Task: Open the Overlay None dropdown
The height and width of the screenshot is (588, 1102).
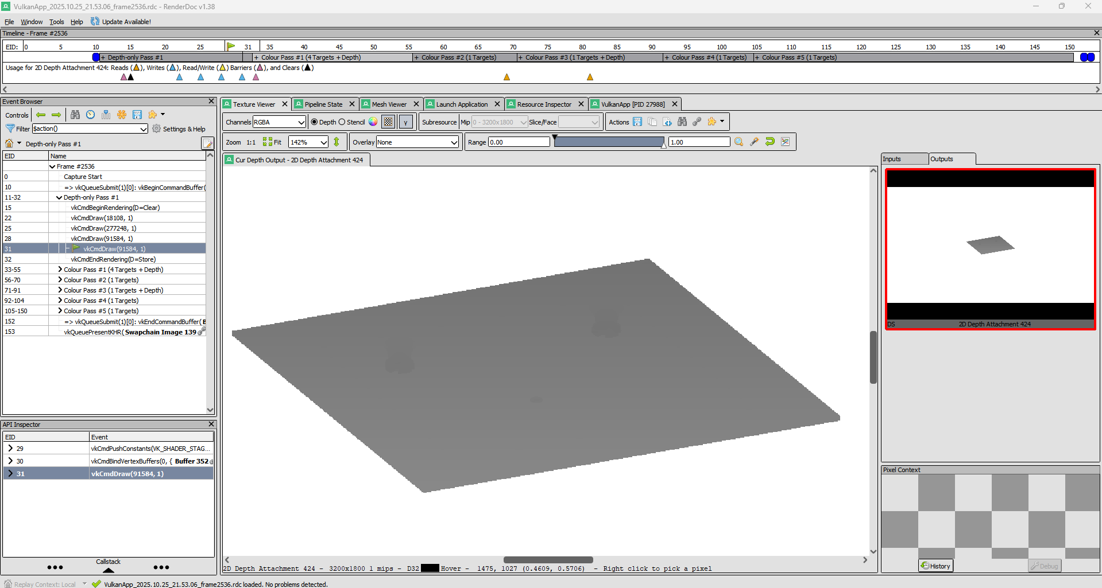Action: [417, 142]
